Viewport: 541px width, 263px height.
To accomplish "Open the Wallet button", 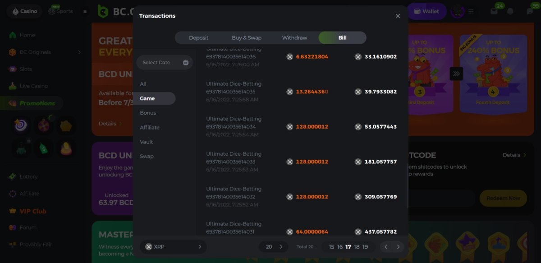I will click(x=426, y=11).
